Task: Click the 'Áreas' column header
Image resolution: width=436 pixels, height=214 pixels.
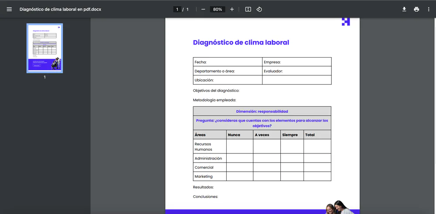Action: (210, 135)
